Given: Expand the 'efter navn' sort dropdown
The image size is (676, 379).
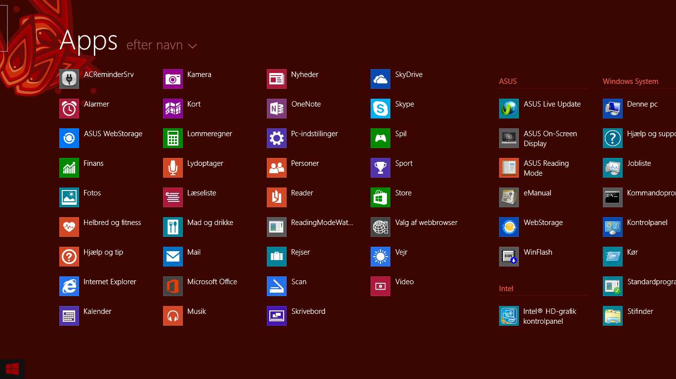Looking at the screenshot, I should (162, 45).
